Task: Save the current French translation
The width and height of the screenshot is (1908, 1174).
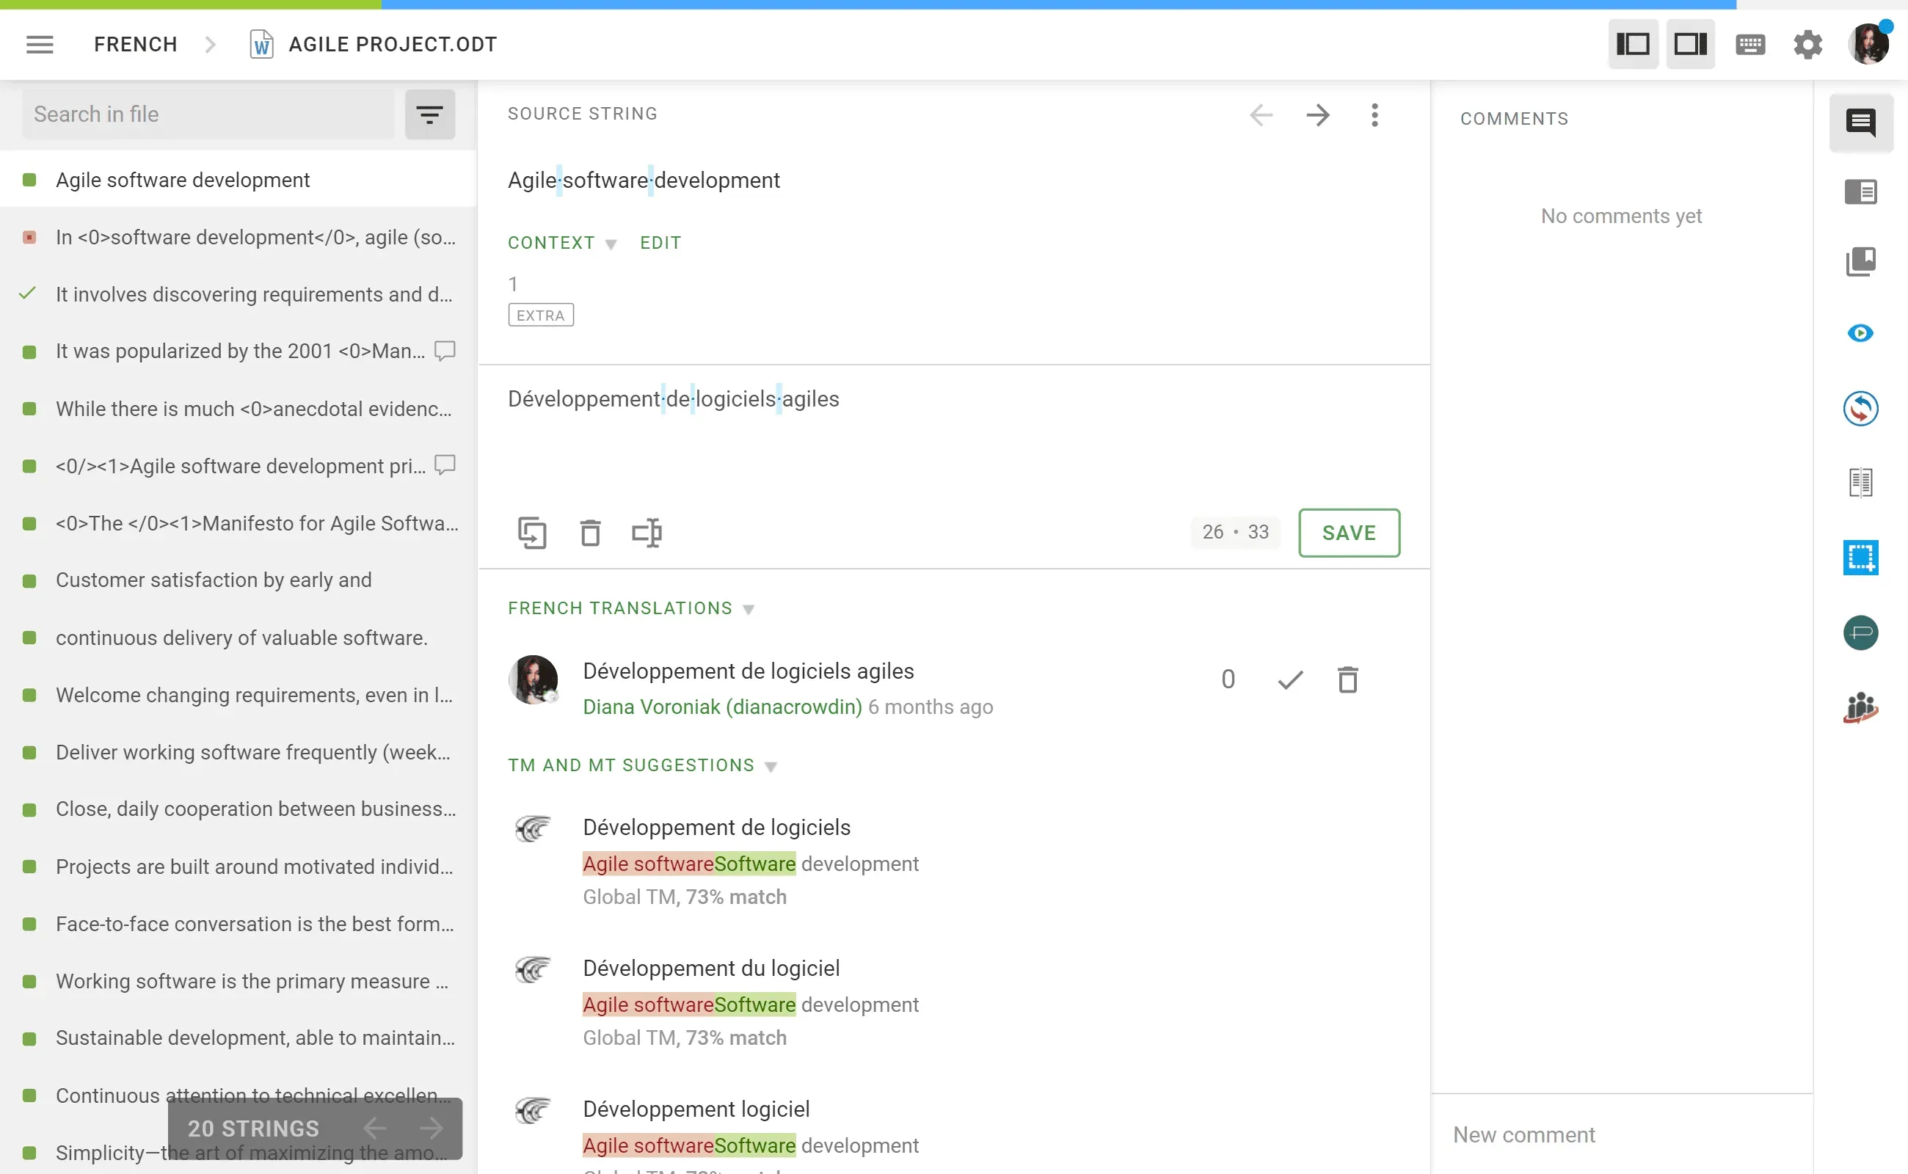Action: point(1350,533)
